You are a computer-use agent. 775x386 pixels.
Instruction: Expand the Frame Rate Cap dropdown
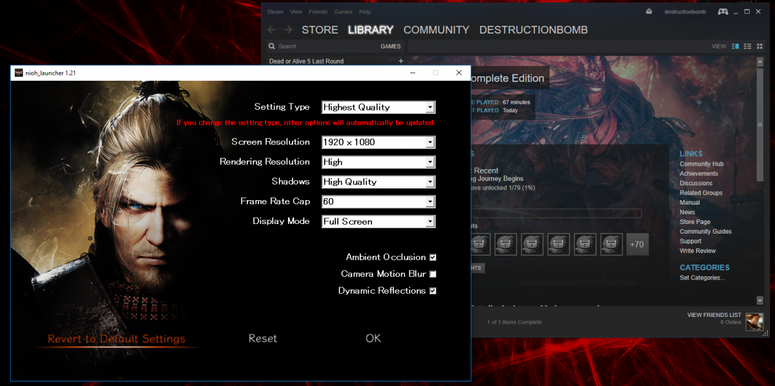pyautogui.click(x=378, y=201)
